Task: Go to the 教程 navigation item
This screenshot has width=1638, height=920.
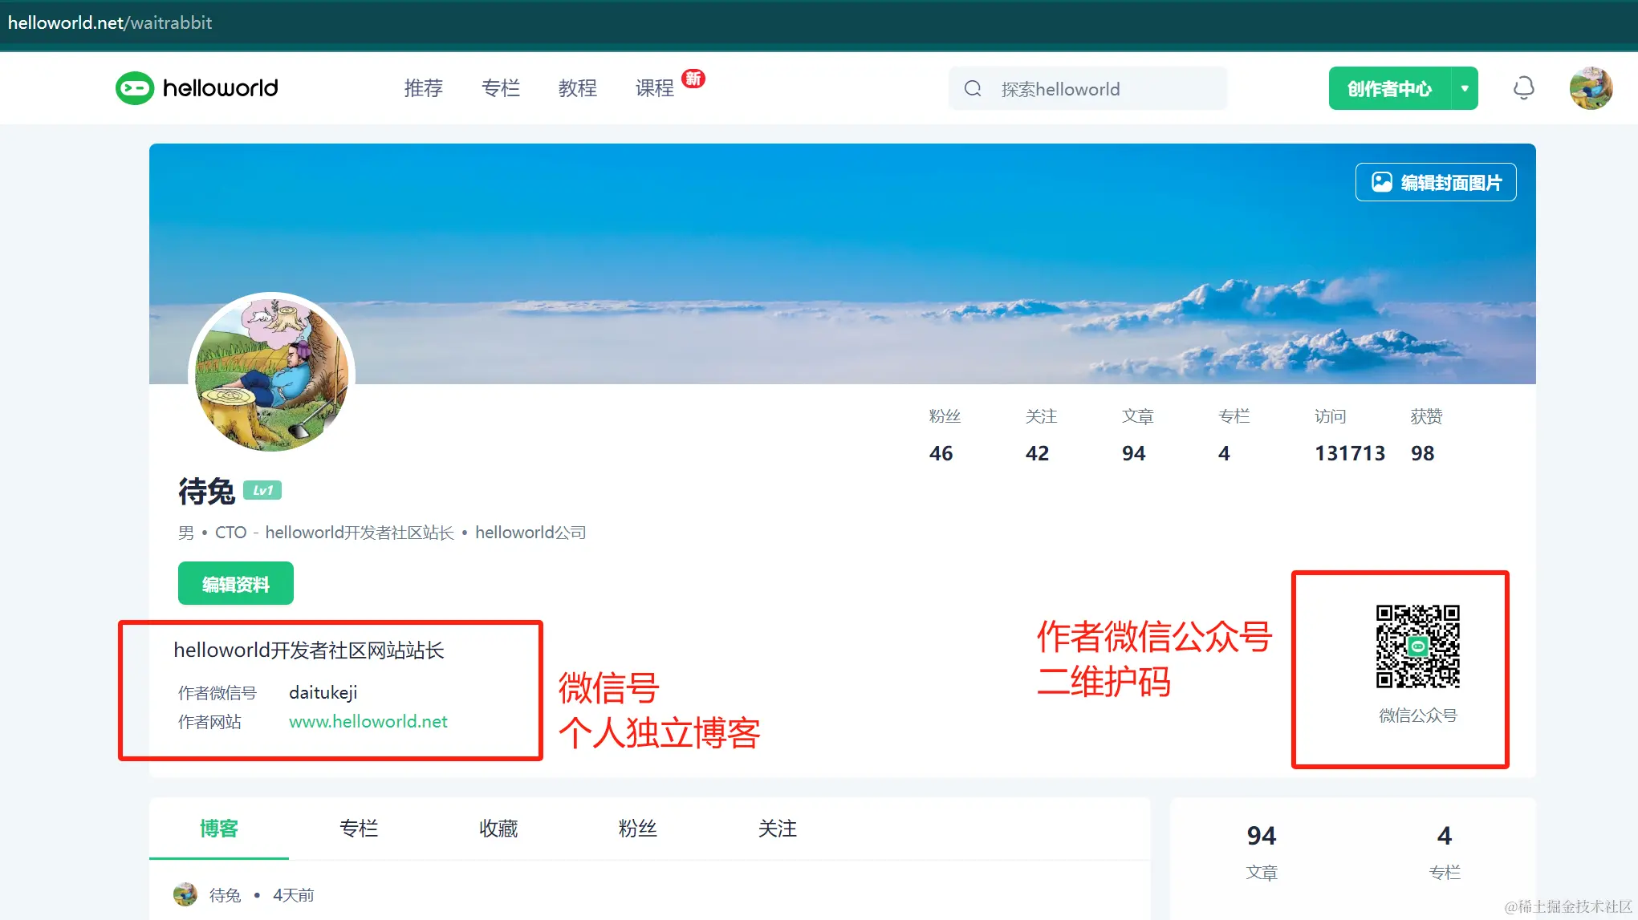Action: tap(577, 88)
